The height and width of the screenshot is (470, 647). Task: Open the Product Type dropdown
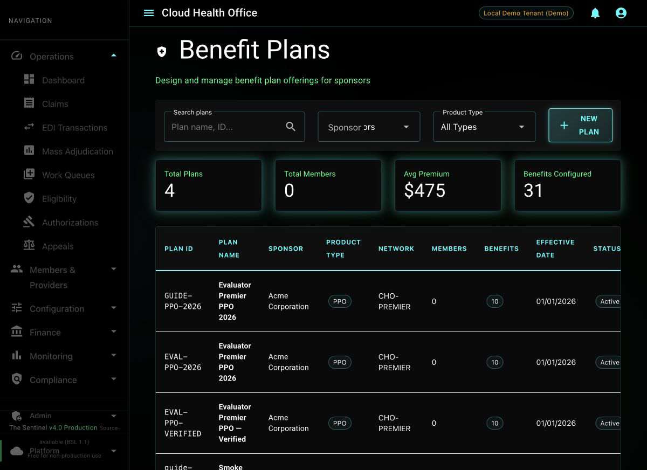click(x=484, y=127)
